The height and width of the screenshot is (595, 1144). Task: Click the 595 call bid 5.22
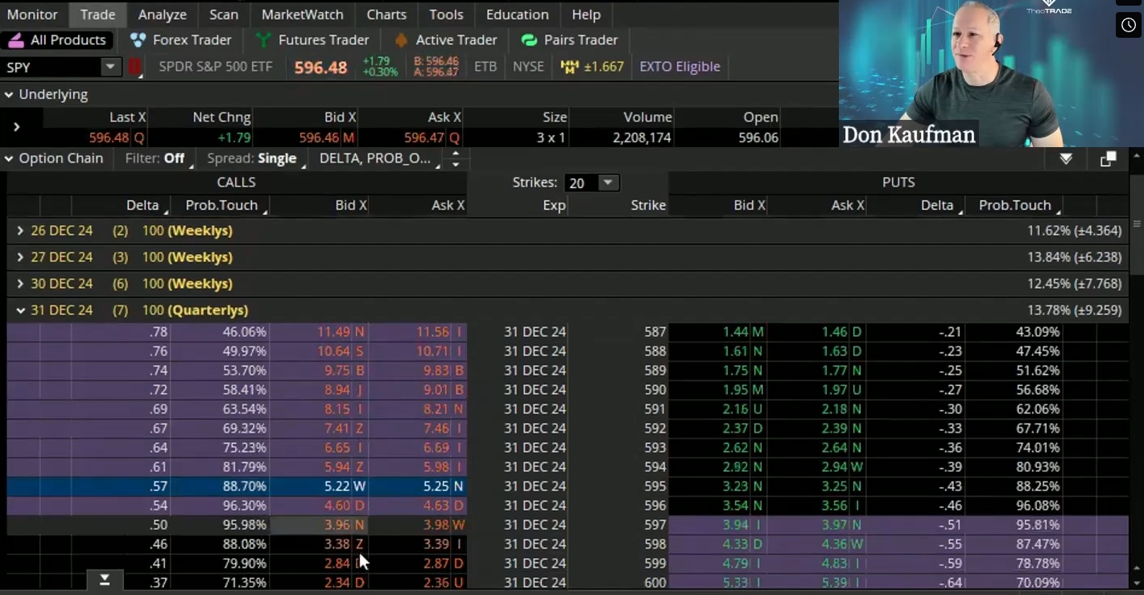tap(336, 486)
